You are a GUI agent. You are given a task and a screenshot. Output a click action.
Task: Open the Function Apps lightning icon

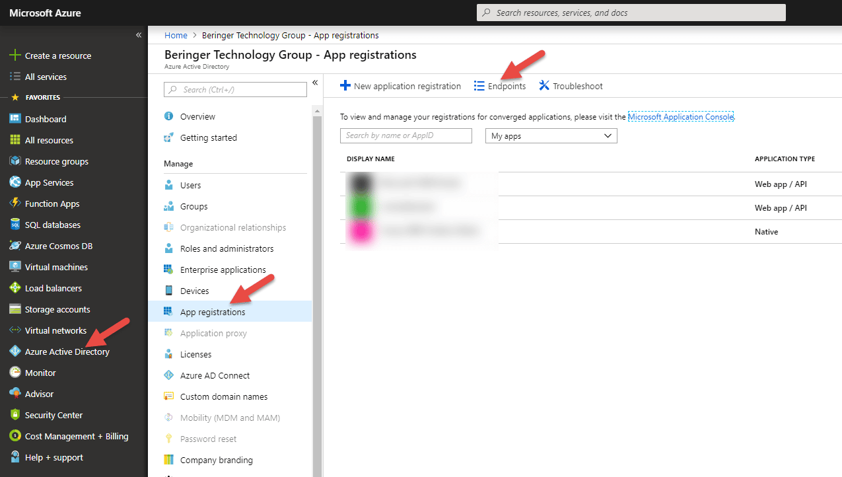point(15,203)
